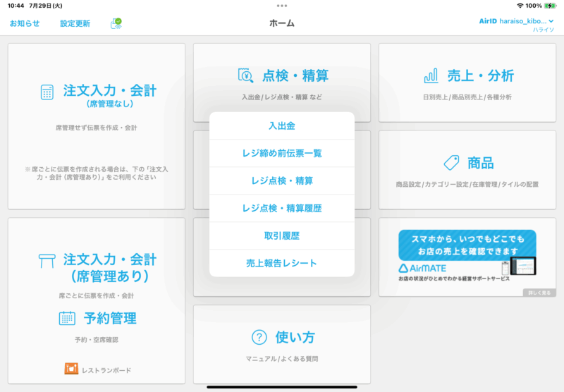Choose レジ締め前伝票一覧 in the menu
This screenshot has width=564, height=392.
pos(281,153)
